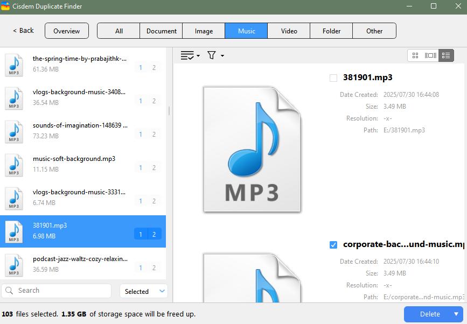Click the Delete button
467x324 pixels.
(429, 314)
